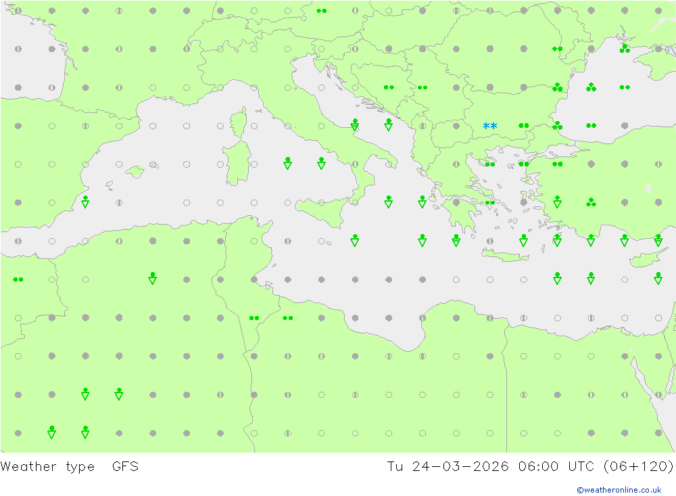Select the 'Tu 24-03-2026 06:00 UTC (06+120)' timestamp
Viewport: 676px width, 496px height.
coord(530,467)
